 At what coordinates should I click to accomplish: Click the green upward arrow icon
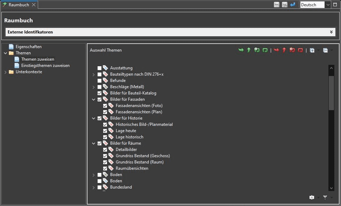click(x=249, y=50)
